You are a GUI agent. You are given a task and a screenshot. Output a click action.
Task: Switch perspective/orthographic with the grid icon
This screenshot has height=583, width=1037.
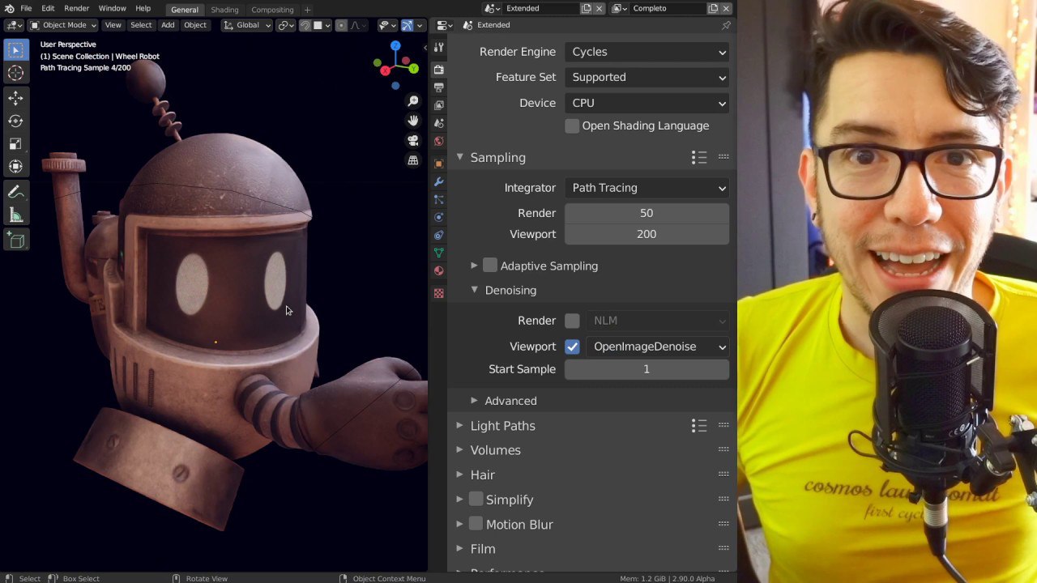(x=413, y=160)
